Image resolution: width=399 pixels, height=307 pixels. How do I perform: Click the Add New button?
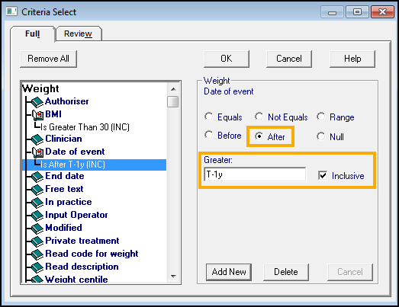229,272
